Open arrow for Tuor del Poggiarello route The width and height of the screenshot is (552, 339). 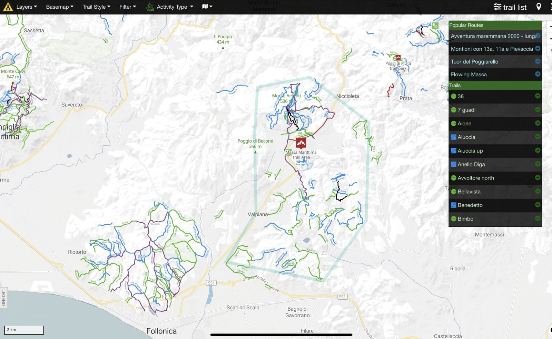[538, 61]
